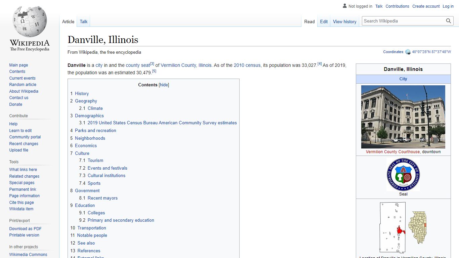
Task: Click Download as PDF
Action: click(x=25, y=229)
